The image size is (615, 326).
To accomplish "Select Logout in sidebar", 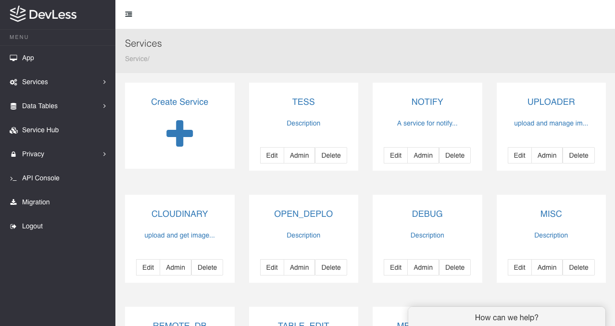I will (x=58, y=226).
